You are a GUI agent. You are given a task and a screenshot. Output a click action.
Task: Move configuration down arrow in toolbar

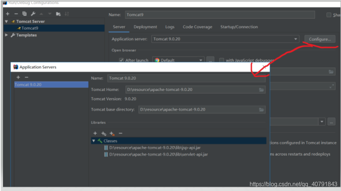[x=50, y=14]
